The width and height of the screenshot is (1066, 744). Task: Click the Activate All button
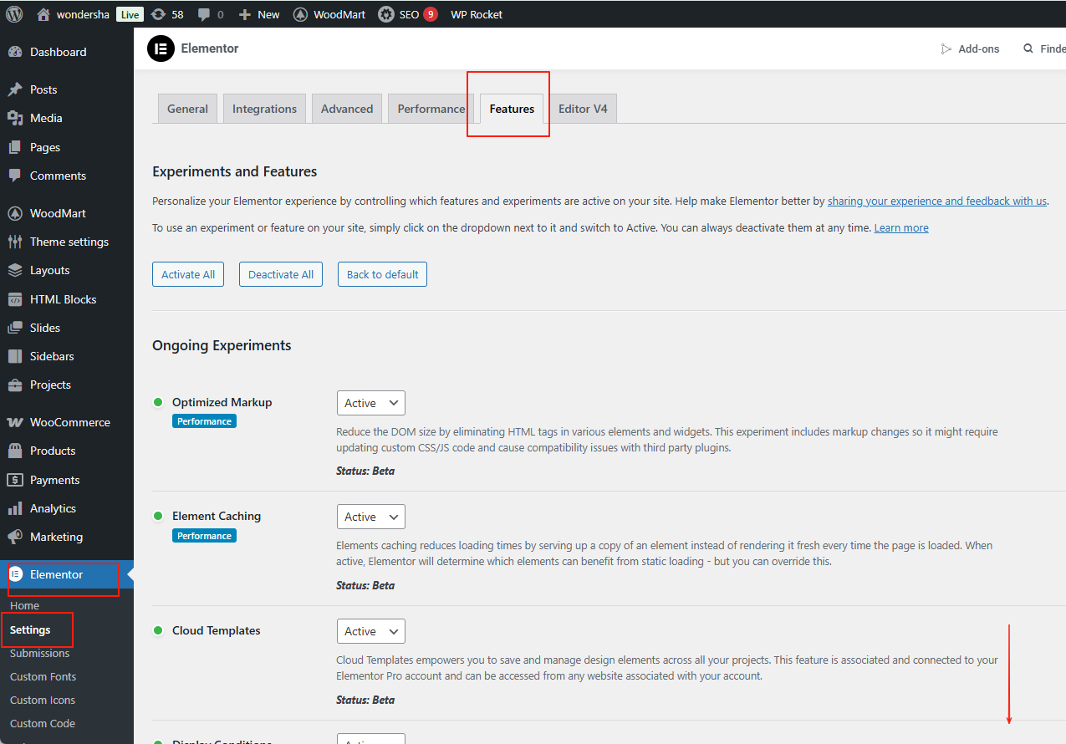click(188, 274)
